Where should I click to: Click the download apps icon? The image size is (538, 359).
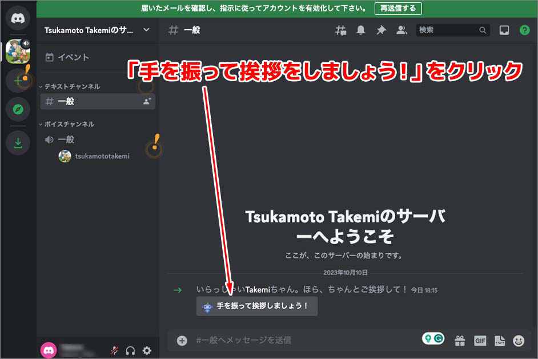(18, 142)
